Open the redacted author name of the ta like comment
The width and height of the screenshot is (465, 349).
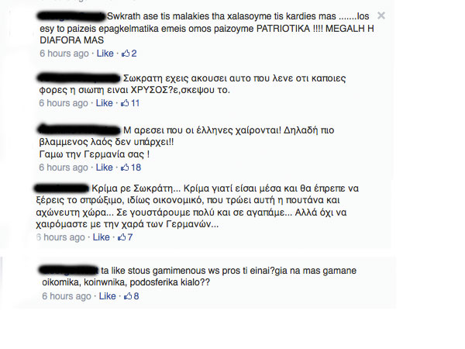click(68, 270)
